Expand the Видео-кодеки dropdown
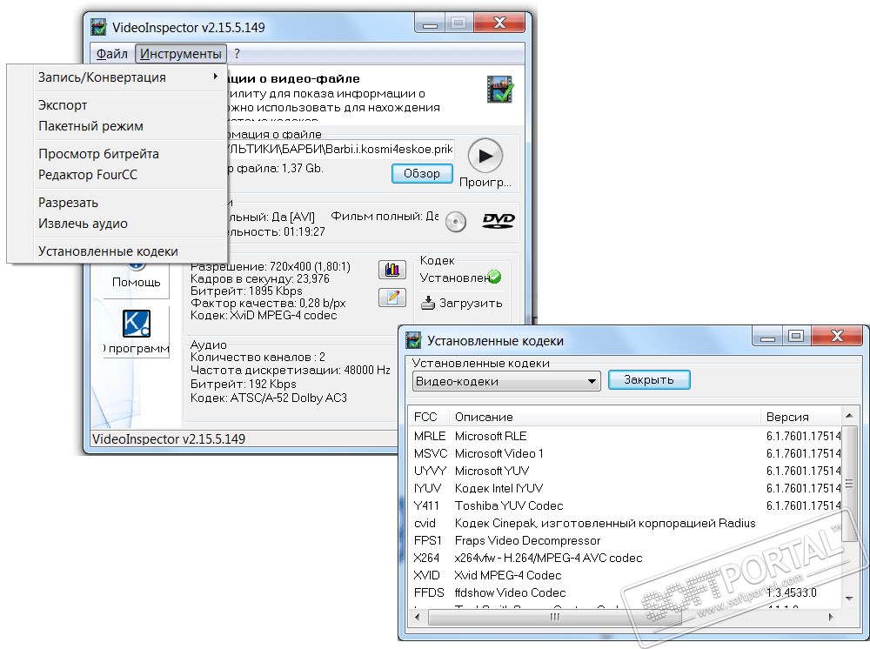The height and width of the screenshot is (649, 870). (x=506, y=381)
